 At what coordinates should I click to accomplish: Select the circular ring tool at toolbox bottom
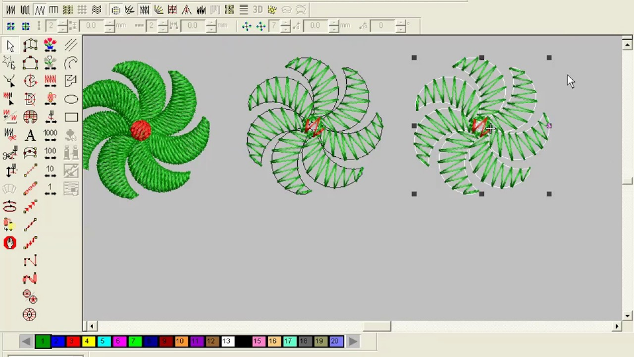pyautogui.click(x=30, y=314)
